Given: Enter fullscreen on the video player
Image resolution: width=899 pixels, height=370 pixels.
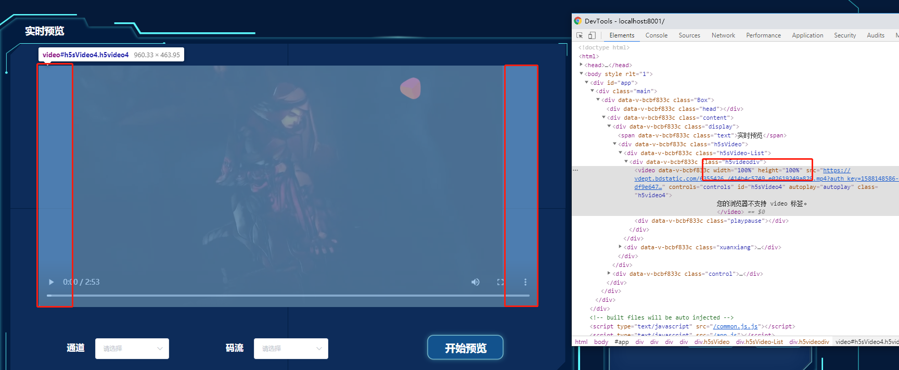Looking at the screenshot, I should point(500,282).
